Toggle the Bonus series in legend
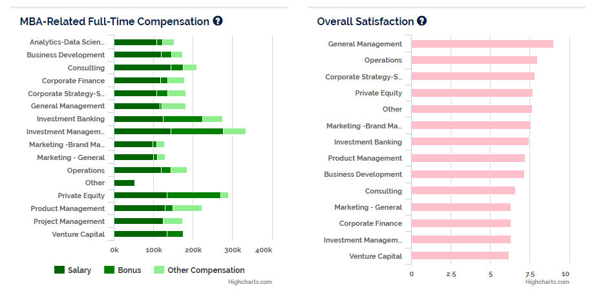This screenshot has height=302, width=605. click(x=123, y=270)
